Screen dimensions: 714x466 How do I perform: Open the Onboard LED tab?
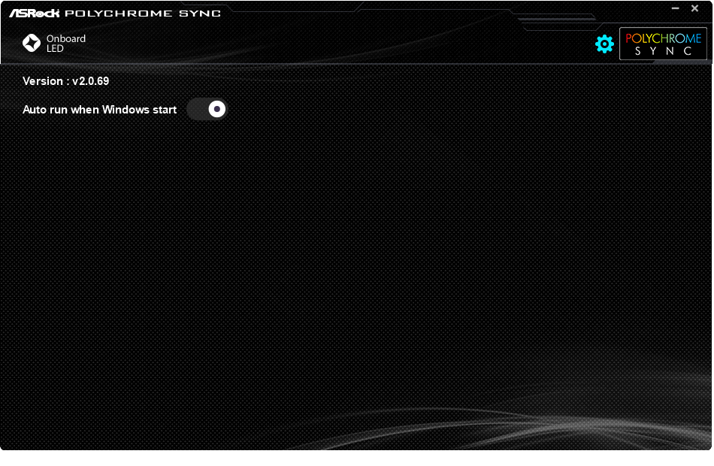coord(54,44)
